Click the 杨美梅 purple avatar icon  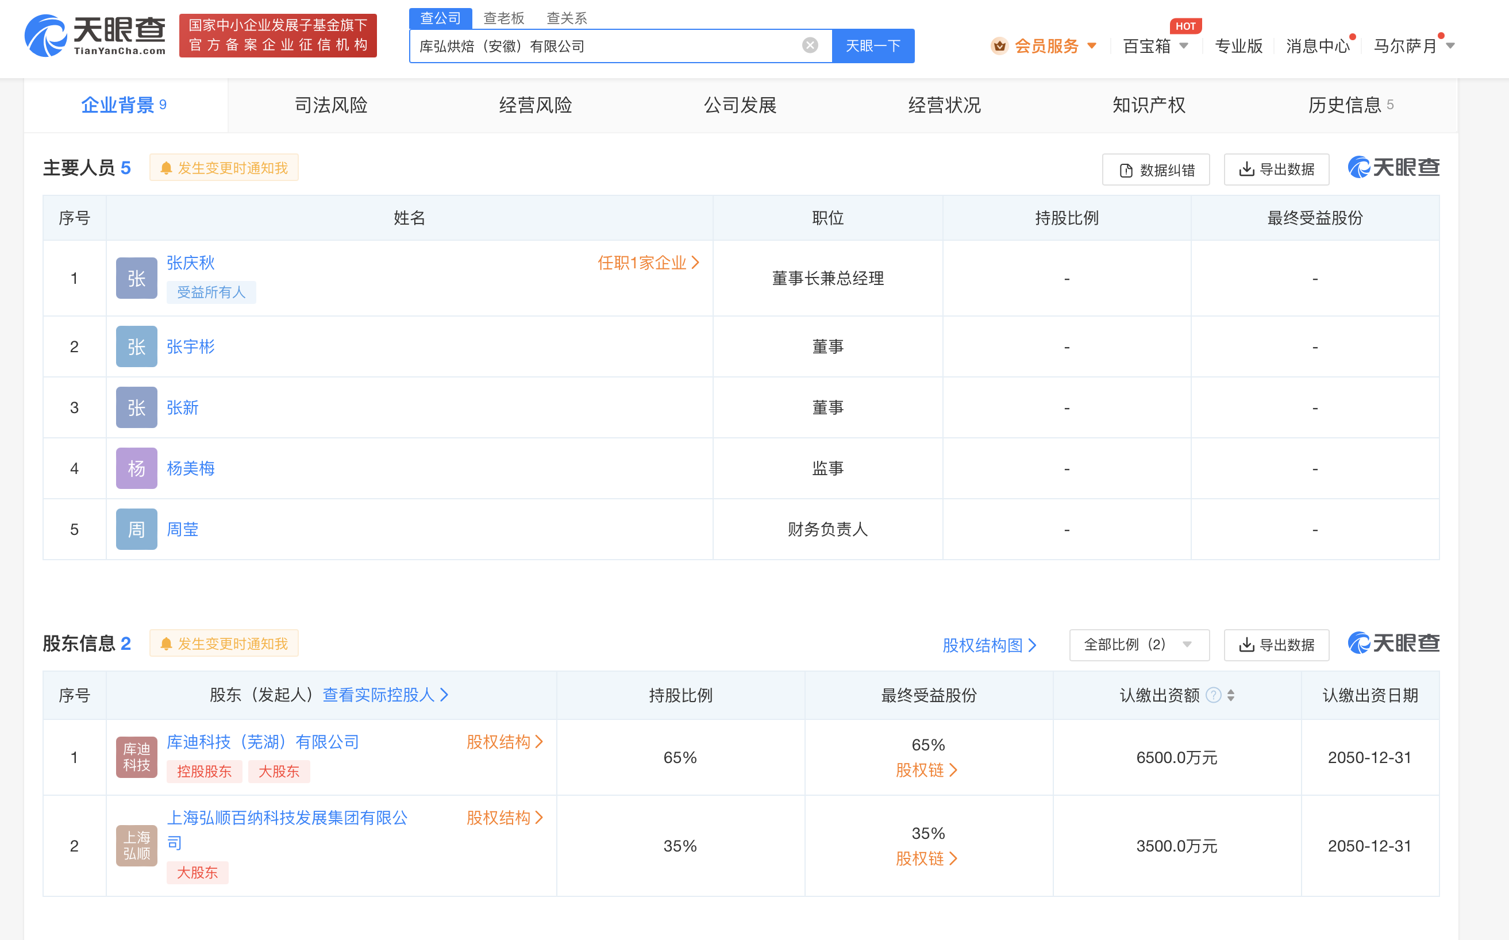click(x=137, y=469)
